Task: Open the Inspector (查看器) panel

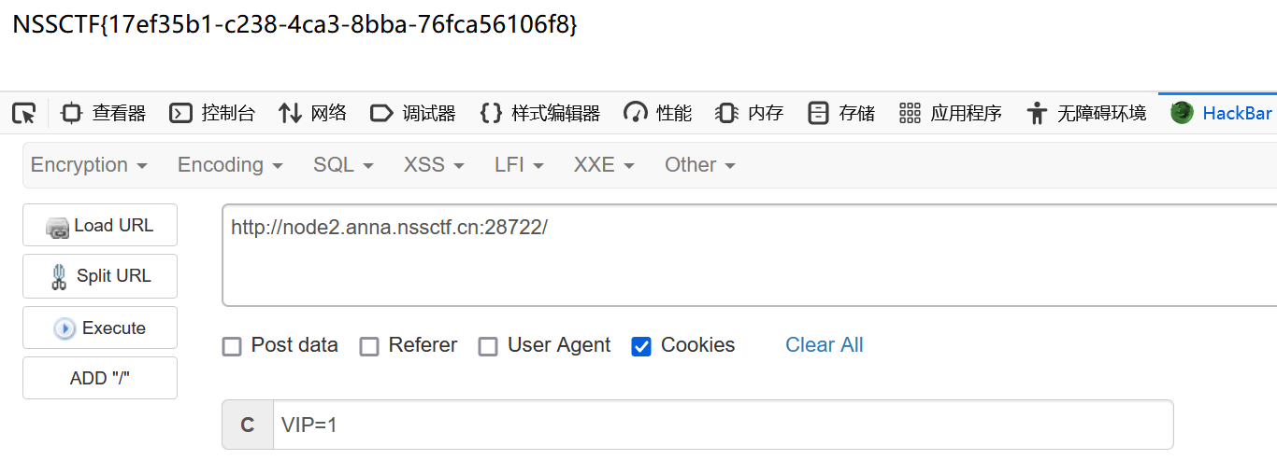Action: click(x=103, y=114)
